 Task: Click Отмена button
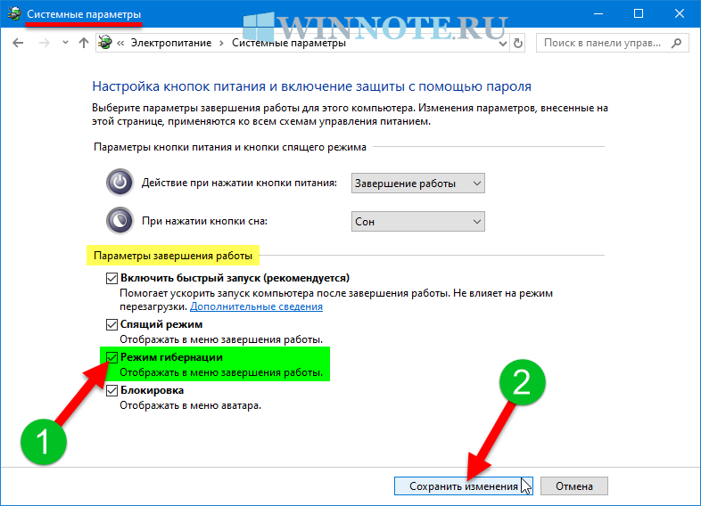point(574,486)
